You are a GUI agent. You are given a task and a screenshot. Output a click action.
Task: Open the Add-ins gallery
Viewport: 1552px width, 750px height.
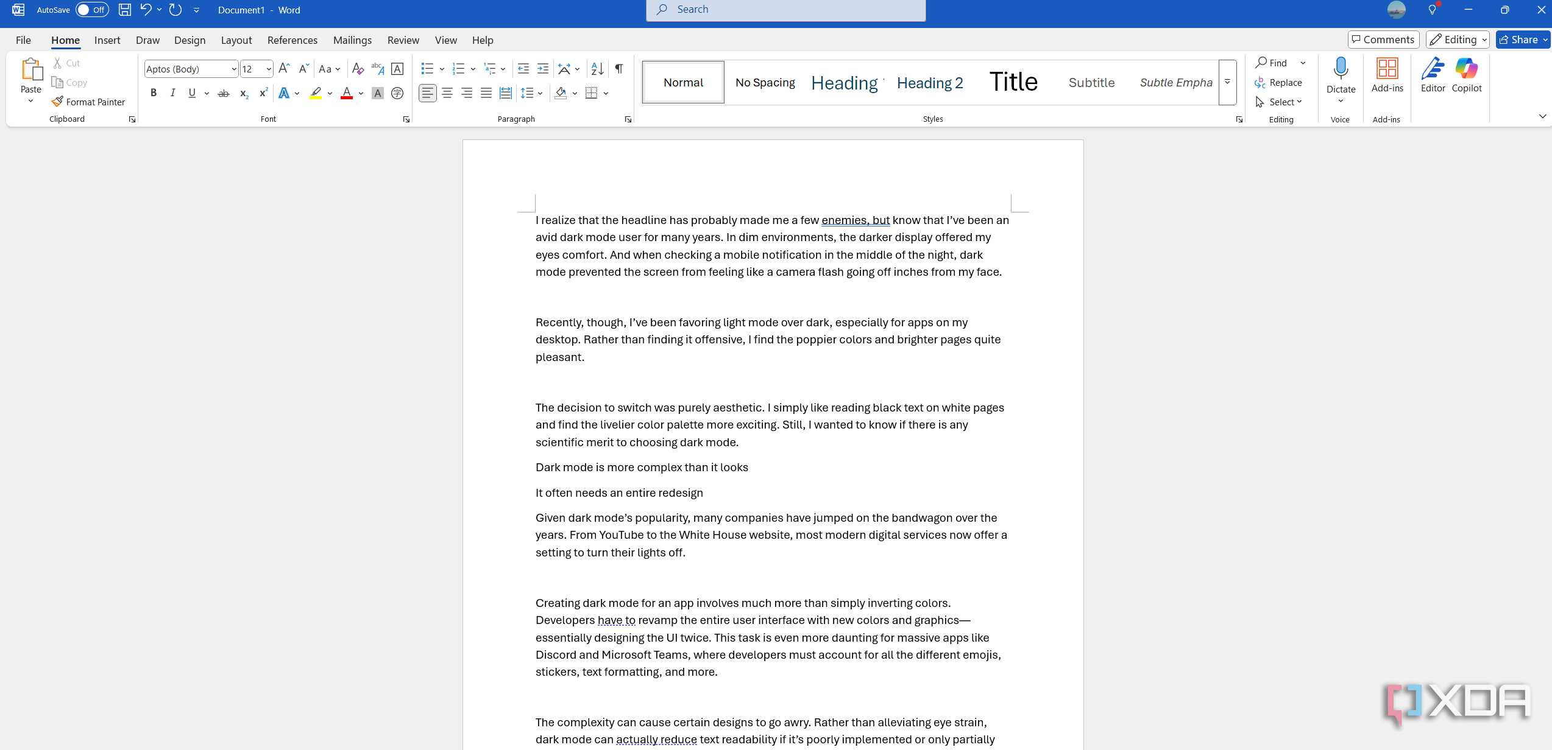tap(1387, 75)
